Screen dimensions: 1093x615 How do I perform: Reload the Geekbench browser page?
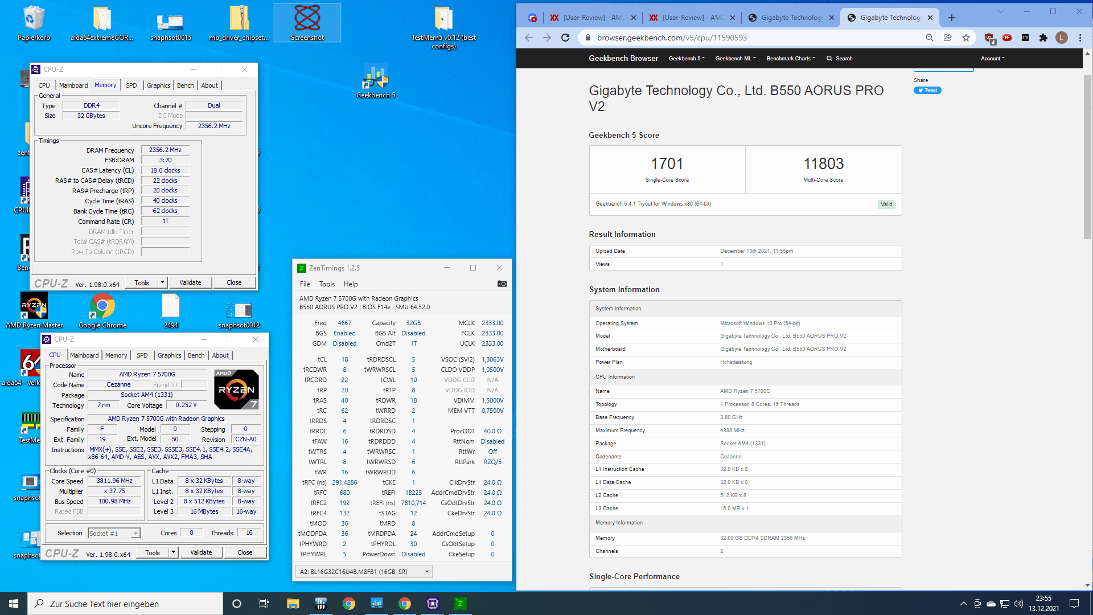point(565,38)
